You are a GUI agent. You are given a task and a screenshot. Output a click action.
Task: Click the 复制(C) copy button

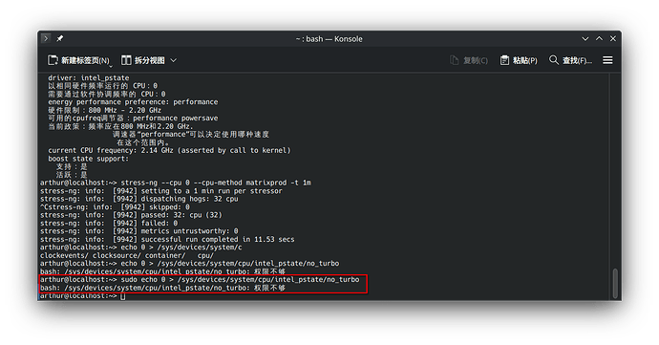pos(469,60)
